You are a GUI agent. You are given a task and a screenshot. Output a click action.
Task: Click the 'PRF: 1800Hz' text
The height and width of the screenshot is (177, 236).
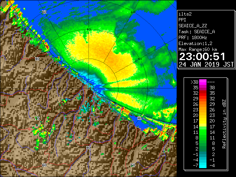click(x=193, y=38)
